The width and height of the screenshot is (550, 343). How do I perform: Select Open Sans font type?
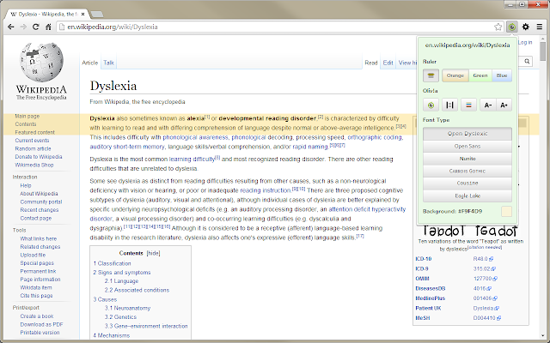click(x=467, y=147)
